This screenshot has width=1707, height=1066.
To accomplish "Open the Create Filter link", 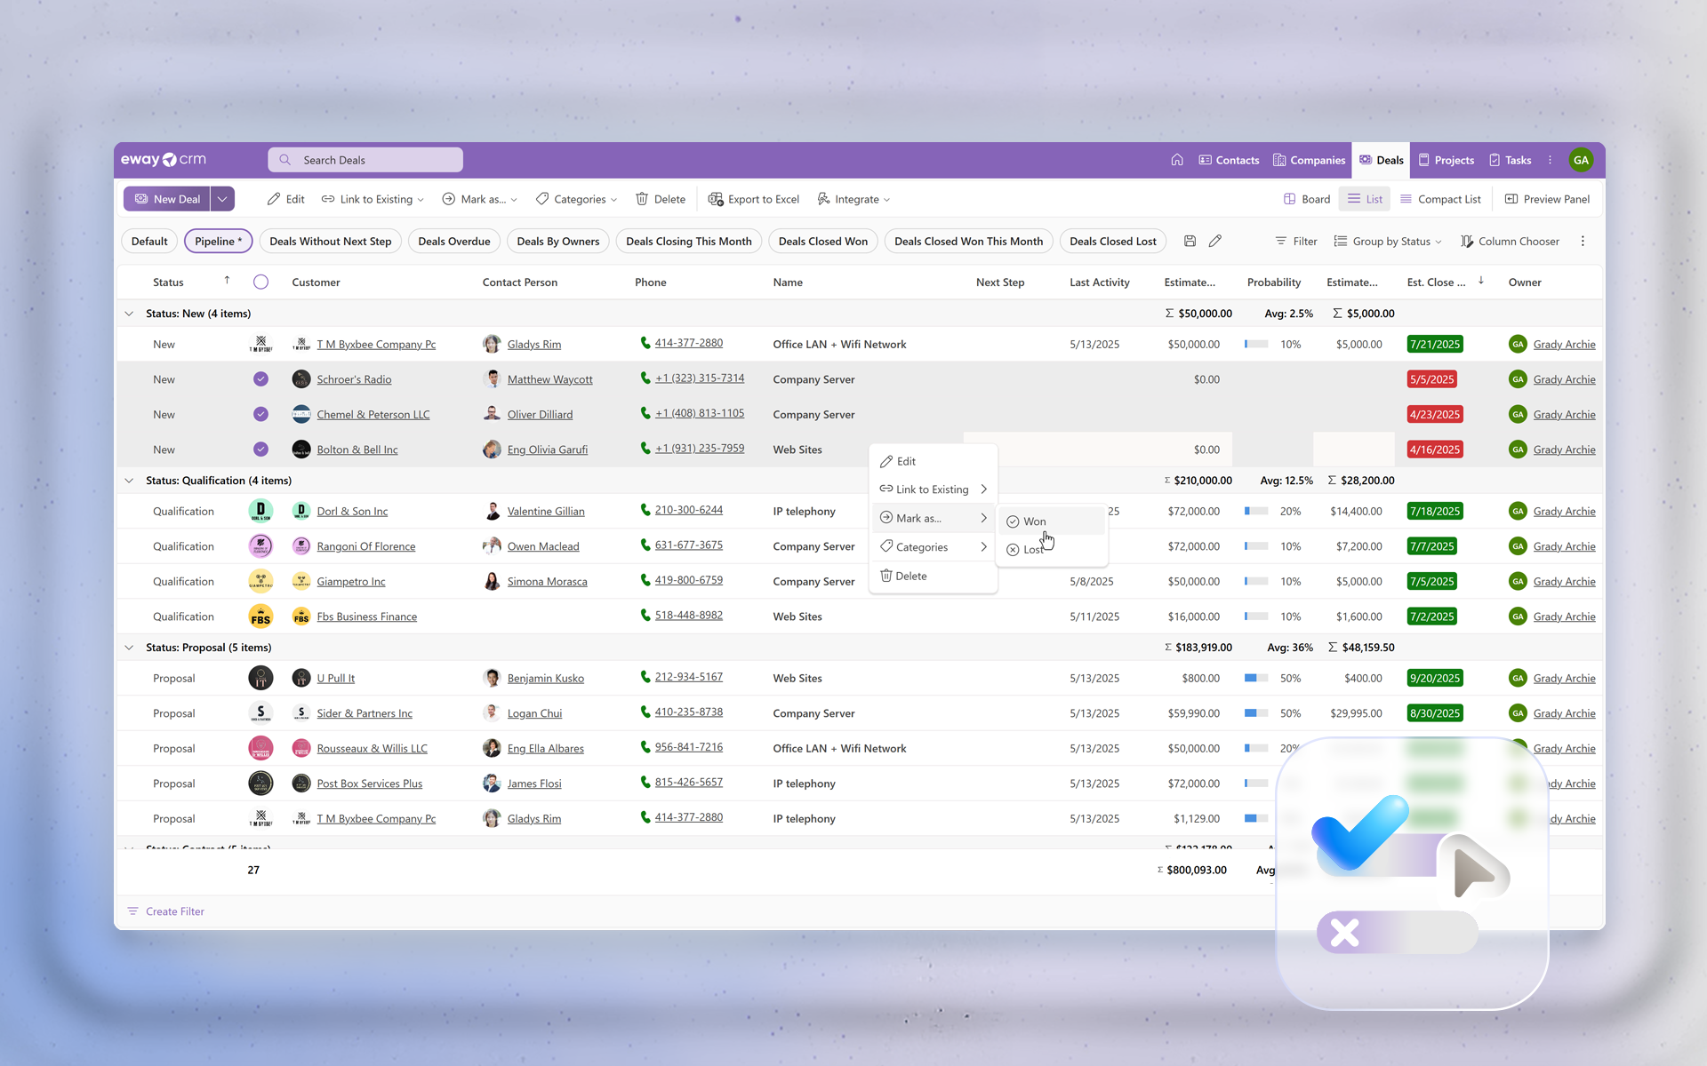I will [166, 911].
